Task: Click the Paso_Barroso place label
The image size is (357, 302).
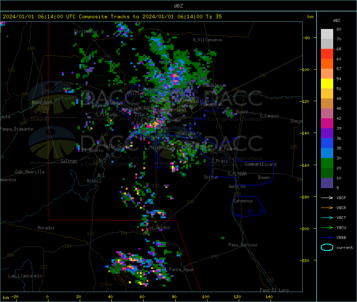Action: point(243,245)
